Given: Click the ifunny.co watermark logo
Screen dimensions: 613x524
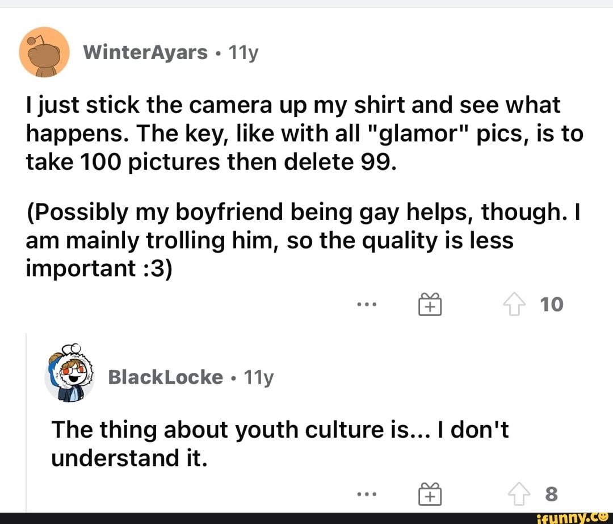Looking at the screenshot, I should point(569,517).
